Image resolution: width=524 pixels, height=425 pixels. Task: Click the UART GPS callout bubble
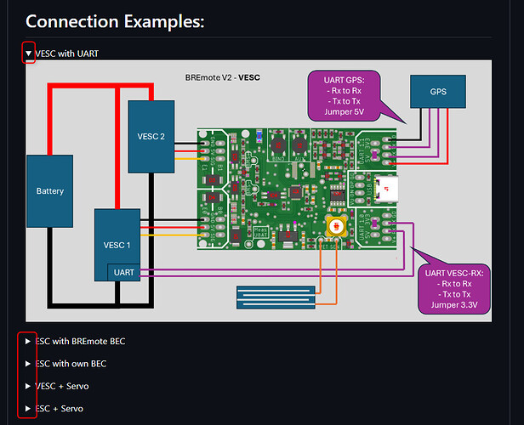(344, 96)
